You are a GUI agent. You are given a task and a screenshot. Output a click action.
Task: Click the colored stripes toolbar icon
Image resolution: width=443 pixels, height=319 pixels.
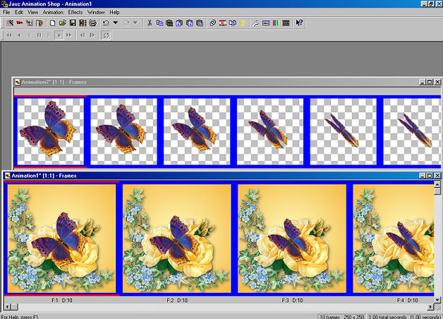click(276, 23)
